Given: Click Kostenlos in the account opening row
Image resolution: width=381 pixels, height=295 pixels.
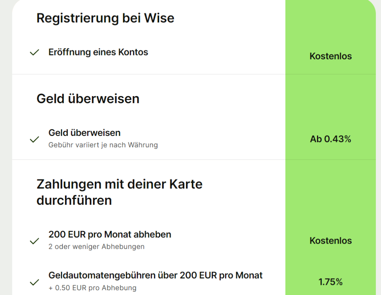Looking at the screenshot, I should click(330, 56).
